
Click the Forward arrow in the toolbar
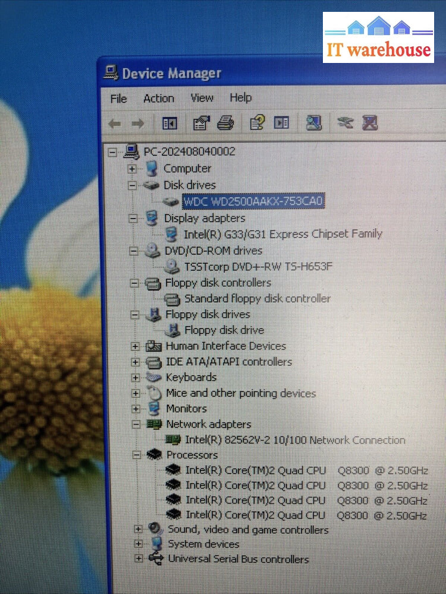click(x=138, y=124)
